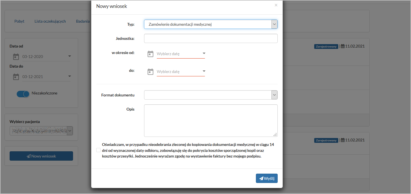411x194 pixels.
Task: Close the 'Nowy wniosek' dialog with X
Action: [x=276, y=5]
